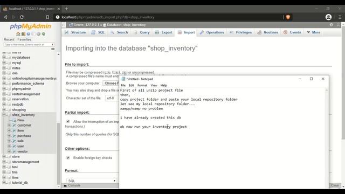The height and width of the screenshot is (194, 345).
Task: Click the Brave shields lion icon
Action: pyautogui.click(x=288, y=17)
